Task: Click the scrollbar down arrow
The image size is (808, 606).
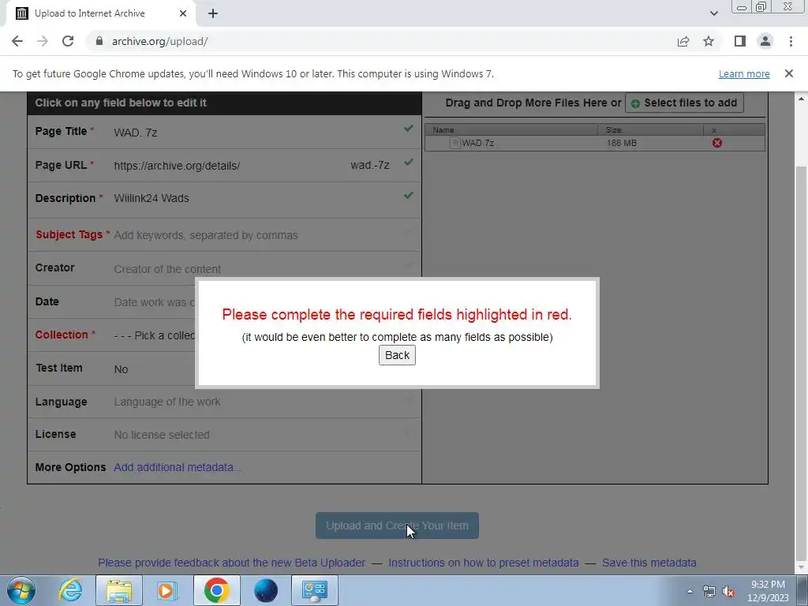Action: [x=802, y=569]
